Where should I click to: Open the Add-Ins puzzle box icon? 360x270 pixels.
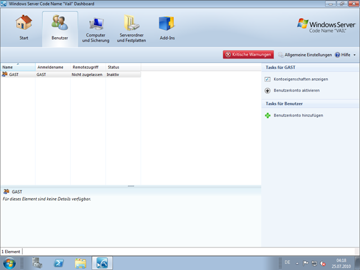tap(167, 24)
